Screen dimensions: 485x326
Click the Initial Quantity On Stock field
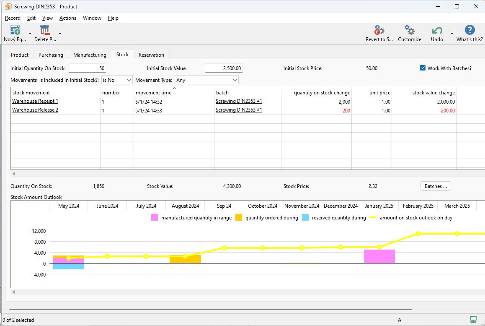(87, 68)
